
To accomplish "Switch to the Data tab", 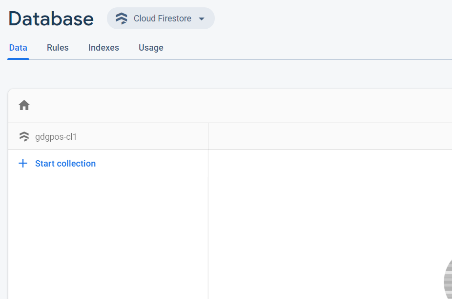I will (18, 48).
